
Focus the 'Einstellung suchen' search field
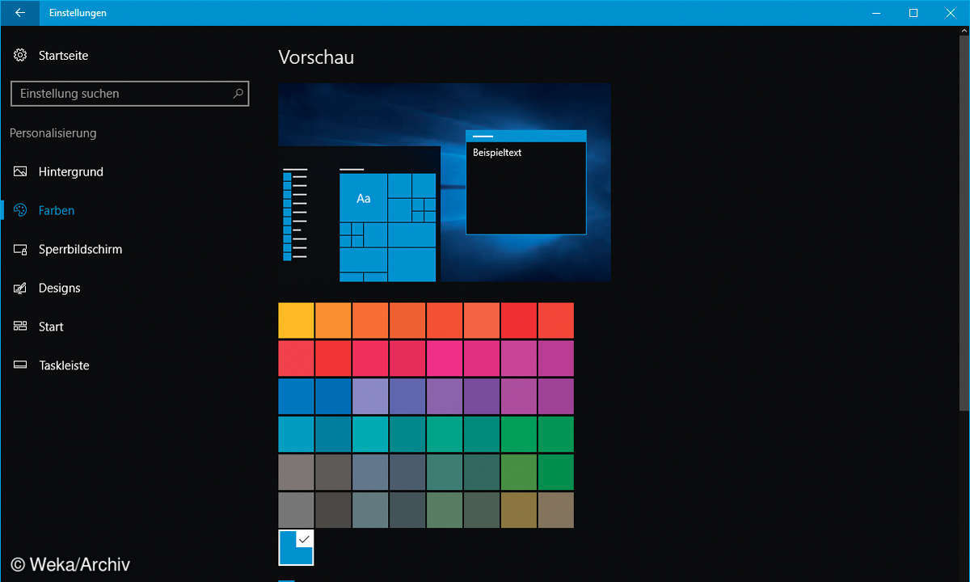(x=129, y=94)
